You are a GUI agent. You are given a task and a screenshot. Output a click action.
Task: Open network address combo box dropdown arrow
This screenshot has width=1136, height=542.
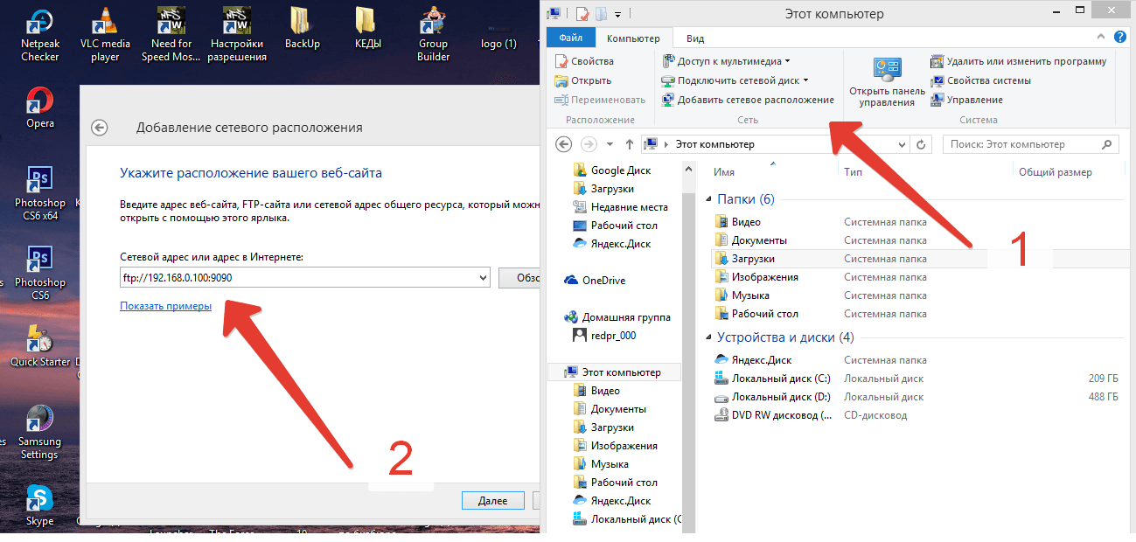(x=484, y=278)
